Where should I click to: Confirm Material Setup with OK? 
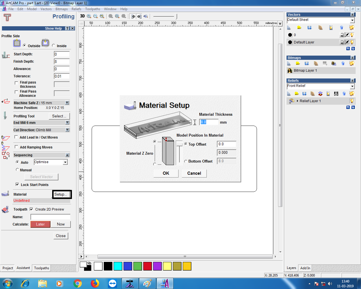pyautogui.click(x=166, y=173)
